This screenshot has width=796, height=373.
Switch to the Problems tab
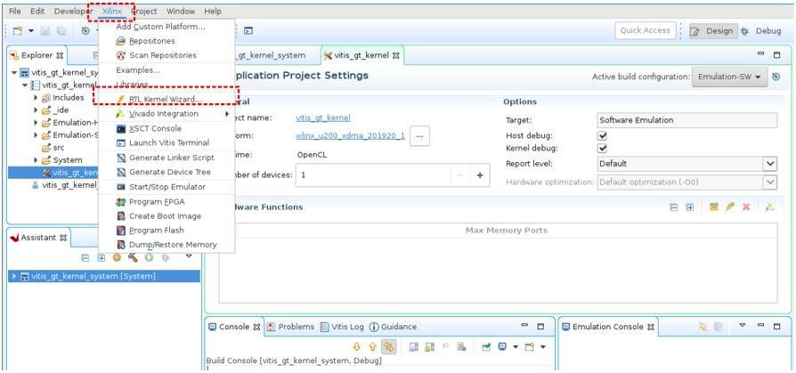point(291,327)
